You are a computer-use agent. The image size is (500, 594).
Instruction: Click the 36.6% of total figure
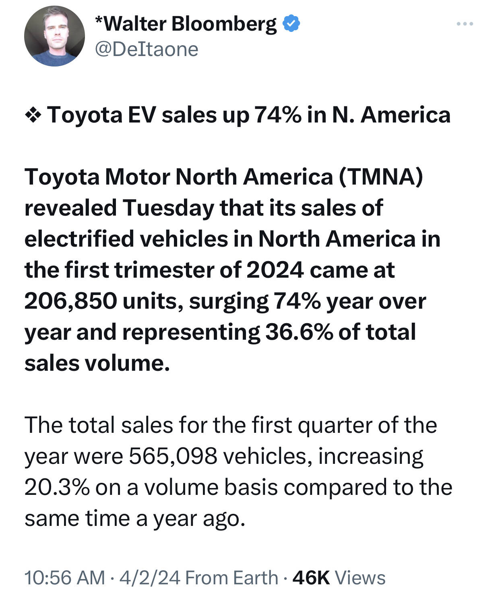click(341, 332)
